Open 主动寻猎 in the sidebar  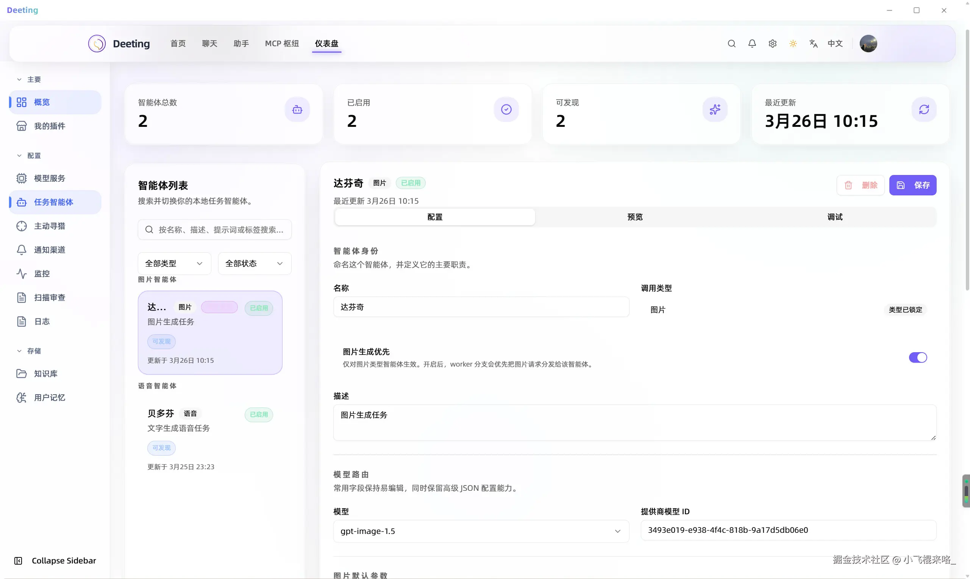click(50, 226)
